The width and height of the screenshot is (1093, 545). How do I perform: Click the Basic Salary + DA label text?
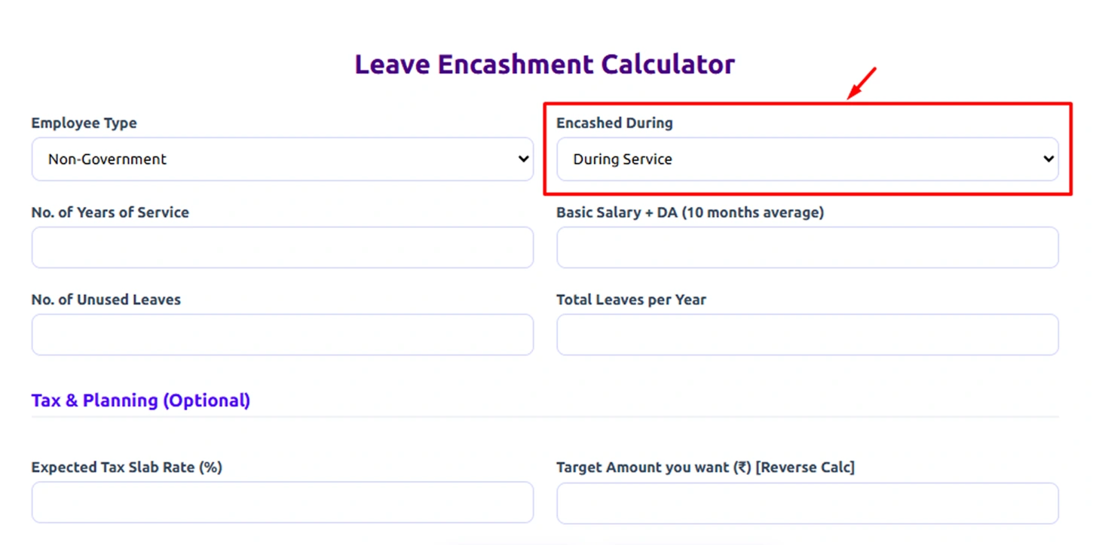coord(690,212)
